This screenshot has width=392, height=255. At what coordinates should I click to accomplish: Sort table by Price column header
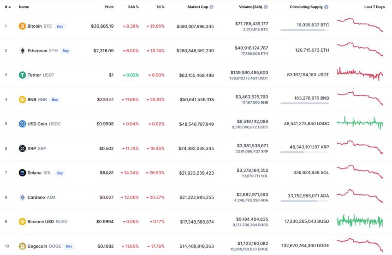[x=109, y=7]
